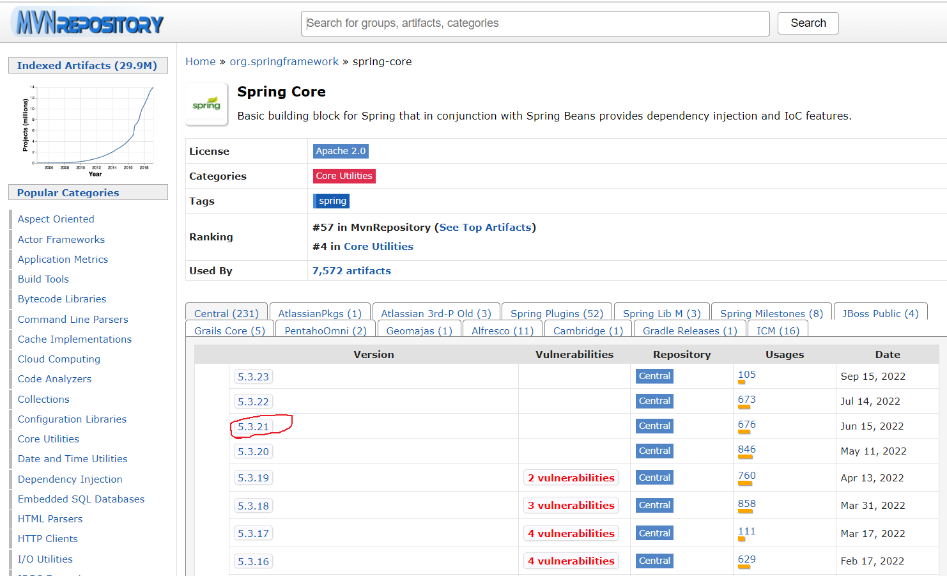The height and width of the screenshot is (576, 947).
Task: Open Cache Implementations category
Action: click(75, 339)
